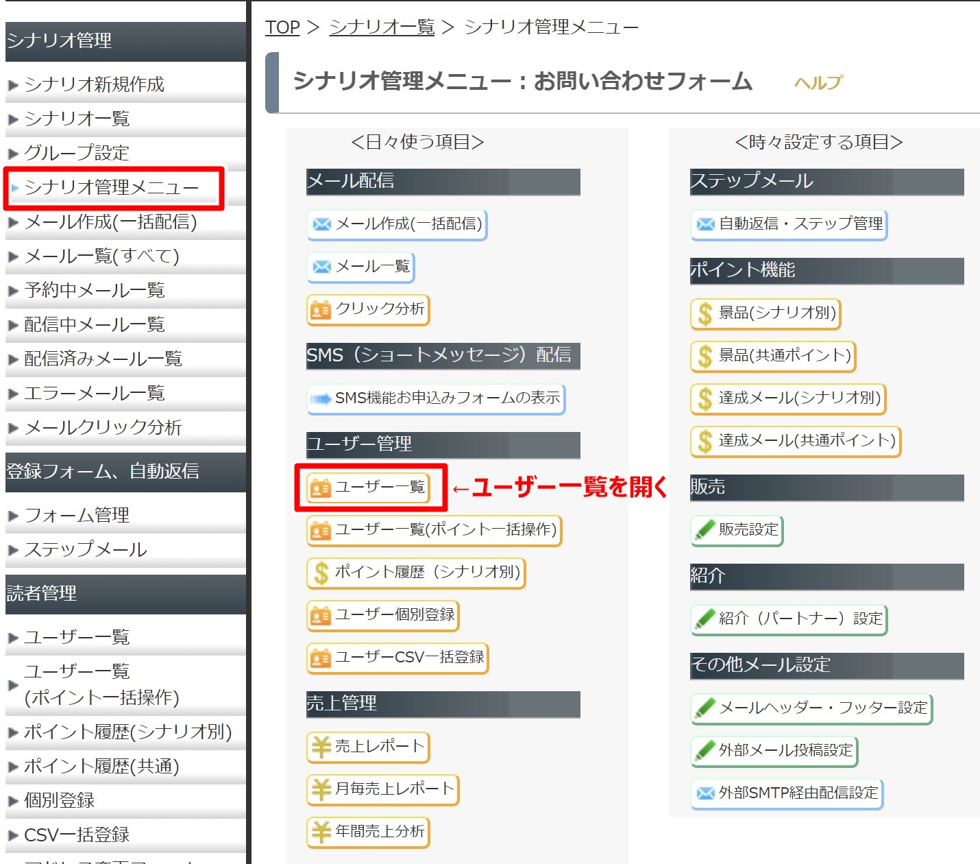This screenshot has height=864, width=980.
Task: Open the ヘルプ link
Action: 818,83
